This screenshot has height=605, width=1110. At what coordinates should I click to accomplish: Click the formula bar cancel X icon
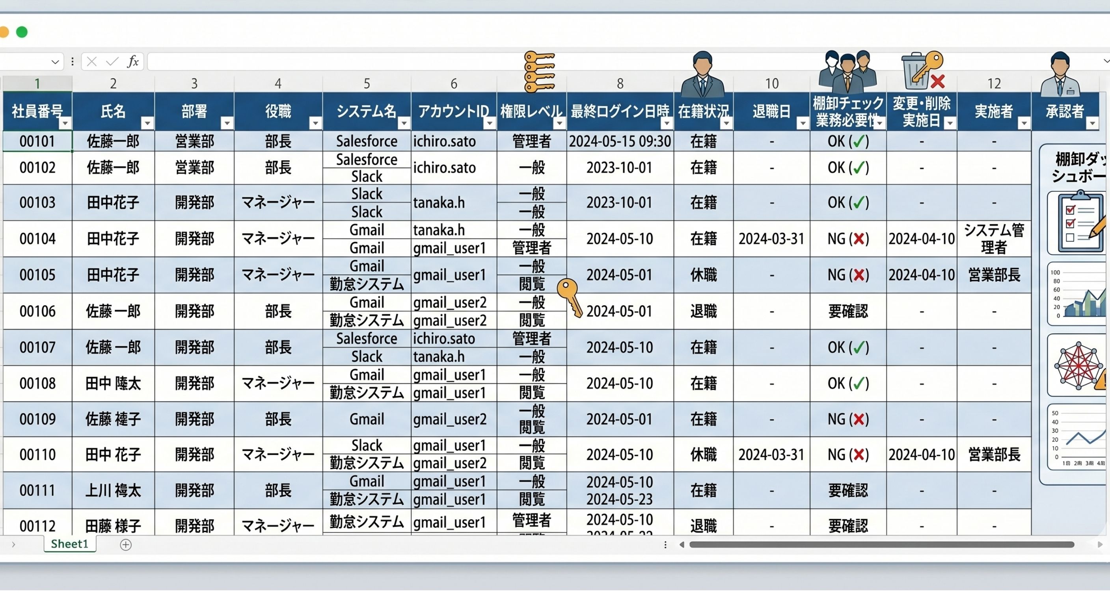tap(91, 61)
